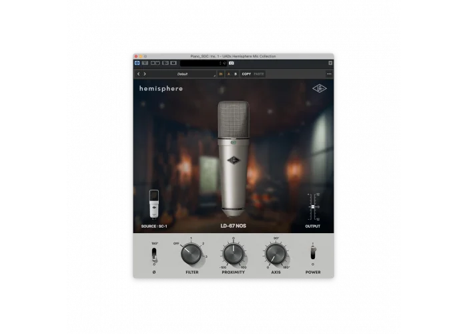Open the host toolbar corner dropdown arrow
Image resolution: width=467 pixels, height=334 pixels.
pyautogui.click(x=330, y=63)
